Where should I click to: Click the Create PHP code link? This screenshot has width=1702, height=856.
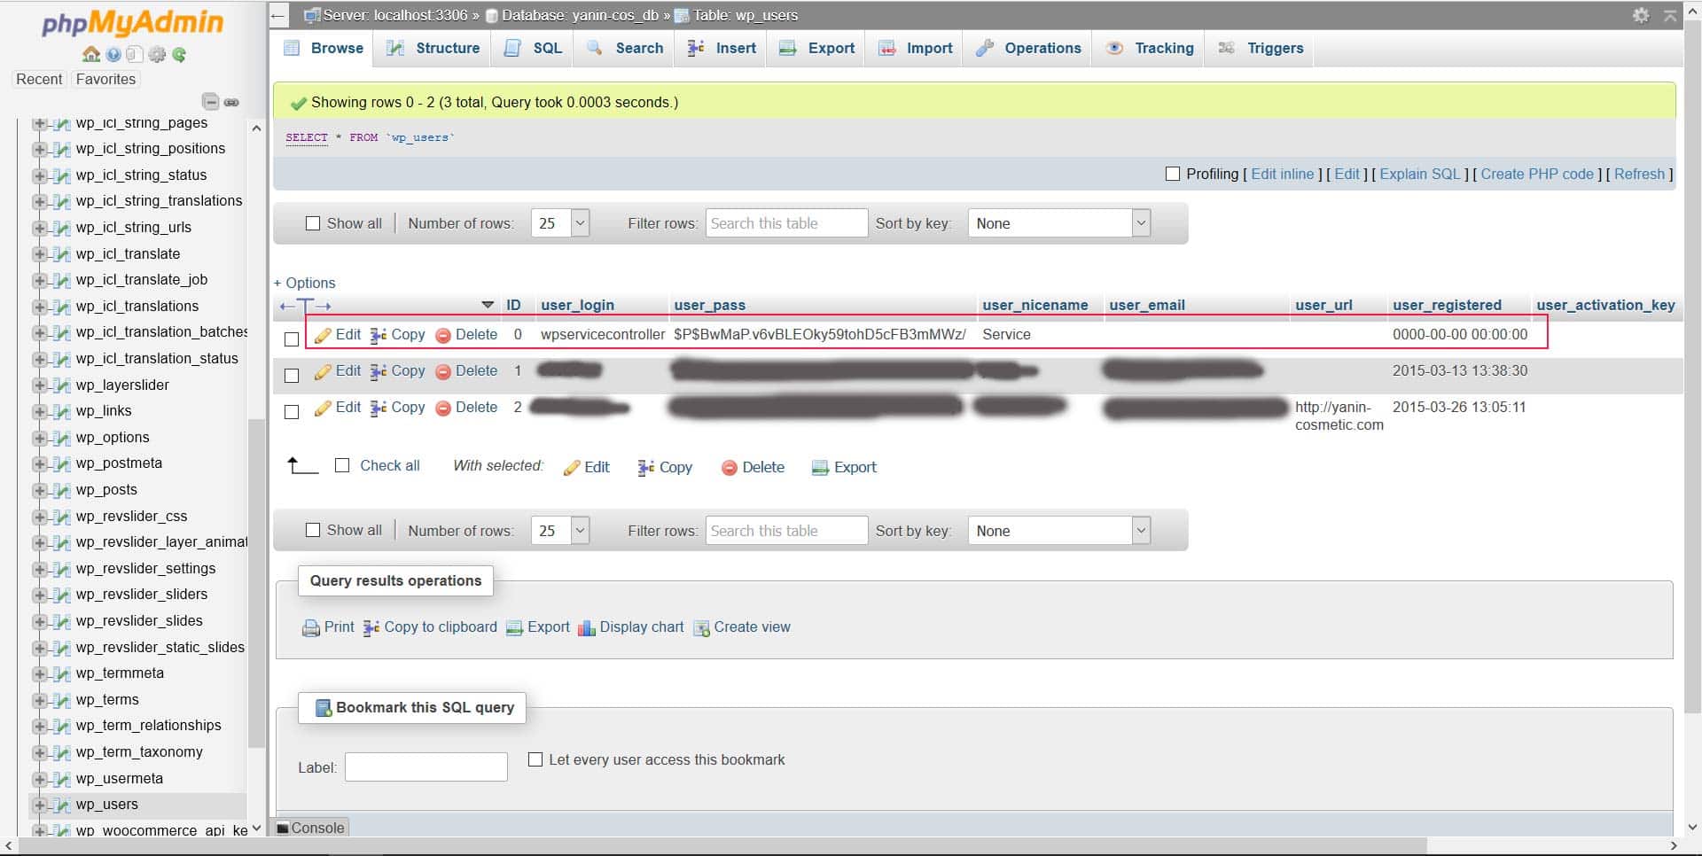pyautogui.click(x=1537, y=174)
